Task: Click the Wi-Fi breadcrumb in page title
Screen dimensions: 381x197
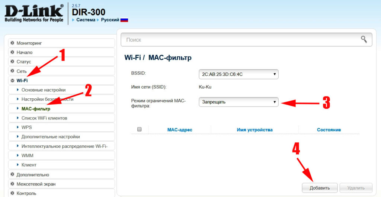Action: point(132,58)
